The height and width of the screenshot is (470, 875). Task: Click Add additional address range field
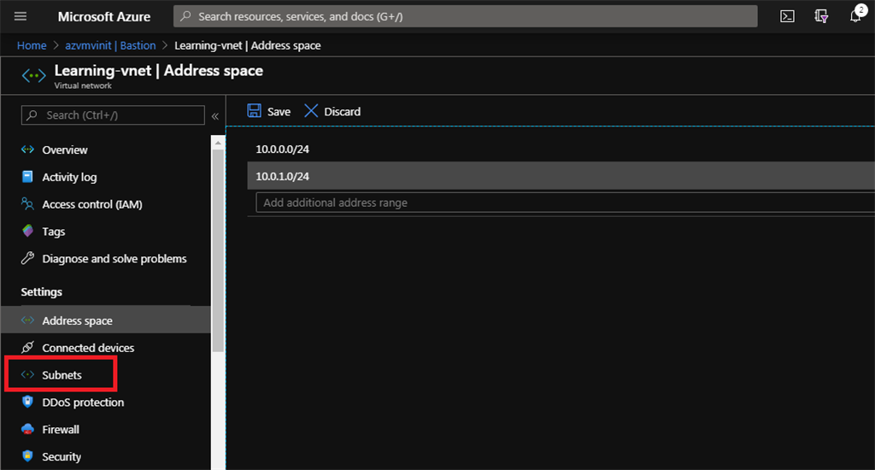(566, 203)
